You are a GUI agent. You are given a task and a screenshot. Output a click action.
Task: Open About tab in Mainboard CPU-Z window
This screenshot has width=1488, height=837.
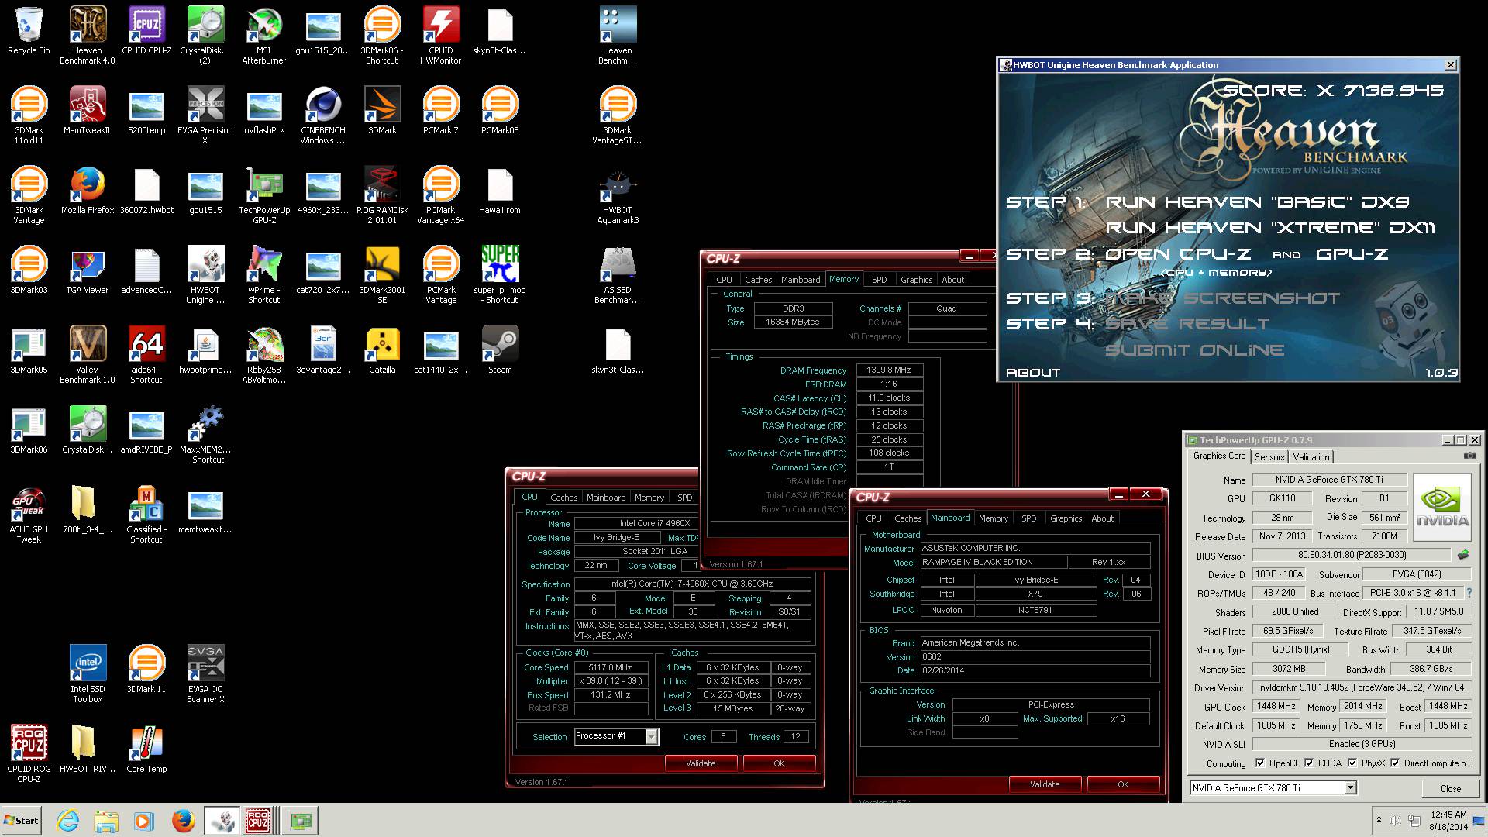click(1102, 518)
